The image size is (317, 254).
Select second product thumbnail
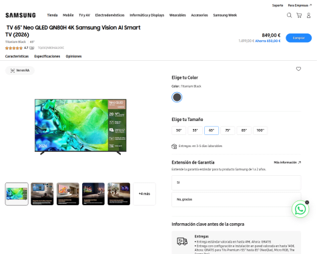point(42,194)
